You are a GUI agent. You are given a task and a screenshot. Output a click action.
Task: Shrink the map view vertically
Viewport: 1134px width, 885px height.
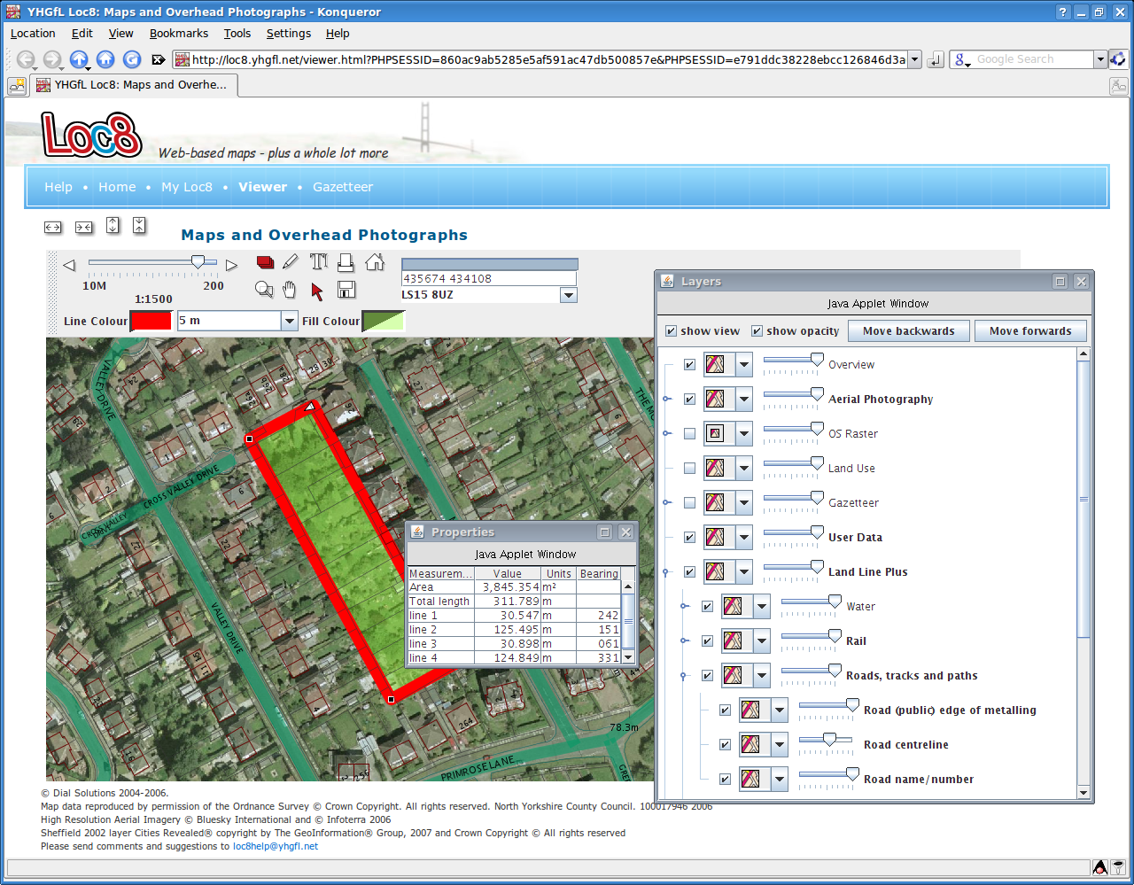pyautogui.click(x=140, y=225)
